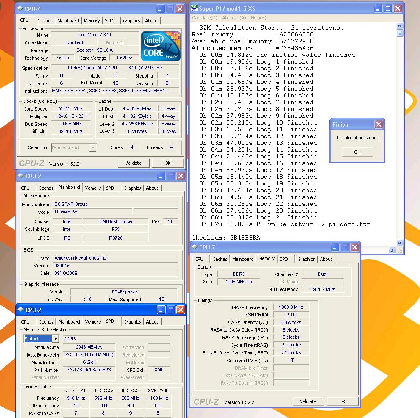Open About tab in SPD CPU-Z window
The height and width of the screenshot is (418, 420).
tap(152, 322)
